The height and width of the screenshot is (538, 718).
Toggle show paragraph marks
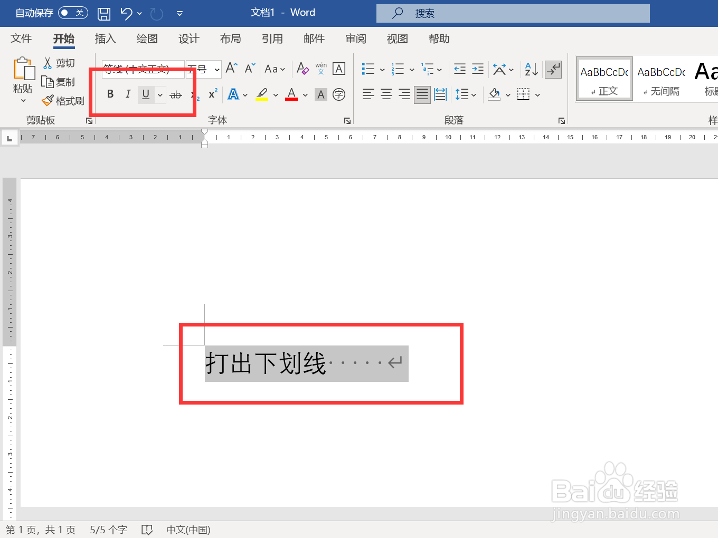[553, 69]
